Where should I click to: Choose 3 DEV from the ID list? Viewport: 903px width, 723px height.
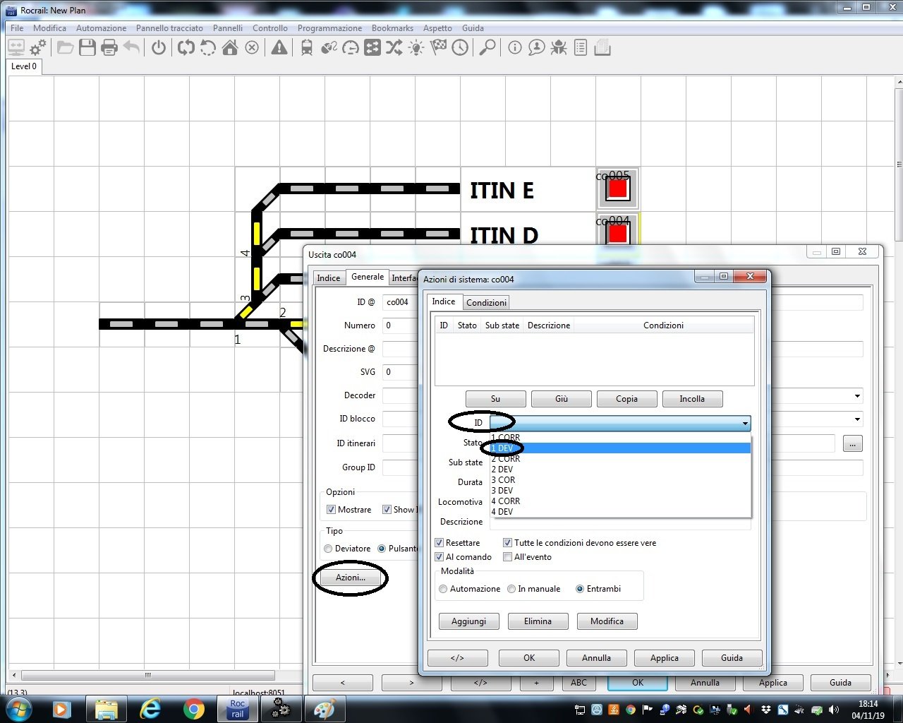click(x=502, y=491)
